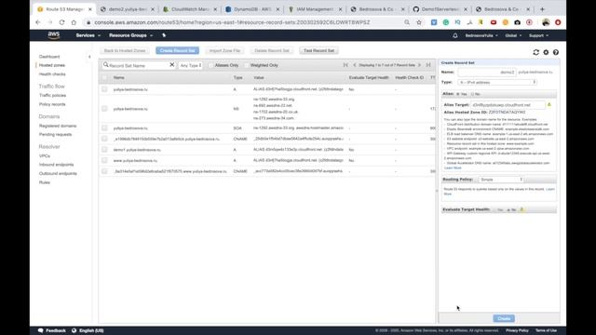Enable the Aliases Only filter
The height and width of the screenshot is (335, 596).
coord(210,65)
